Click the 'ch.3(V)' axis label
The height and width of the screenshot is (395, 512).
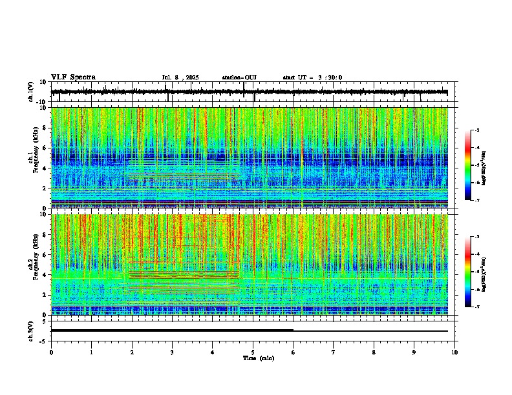point(31,331)
